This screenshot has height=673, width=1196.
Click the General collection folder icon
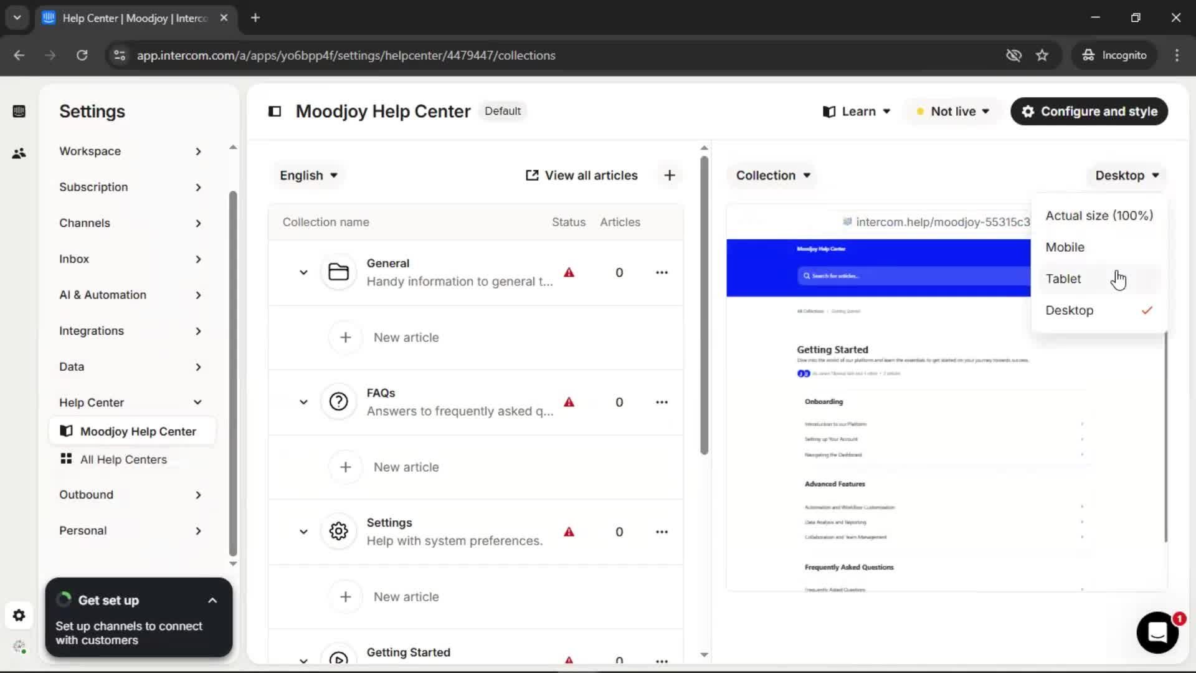(x=338, y=272)
